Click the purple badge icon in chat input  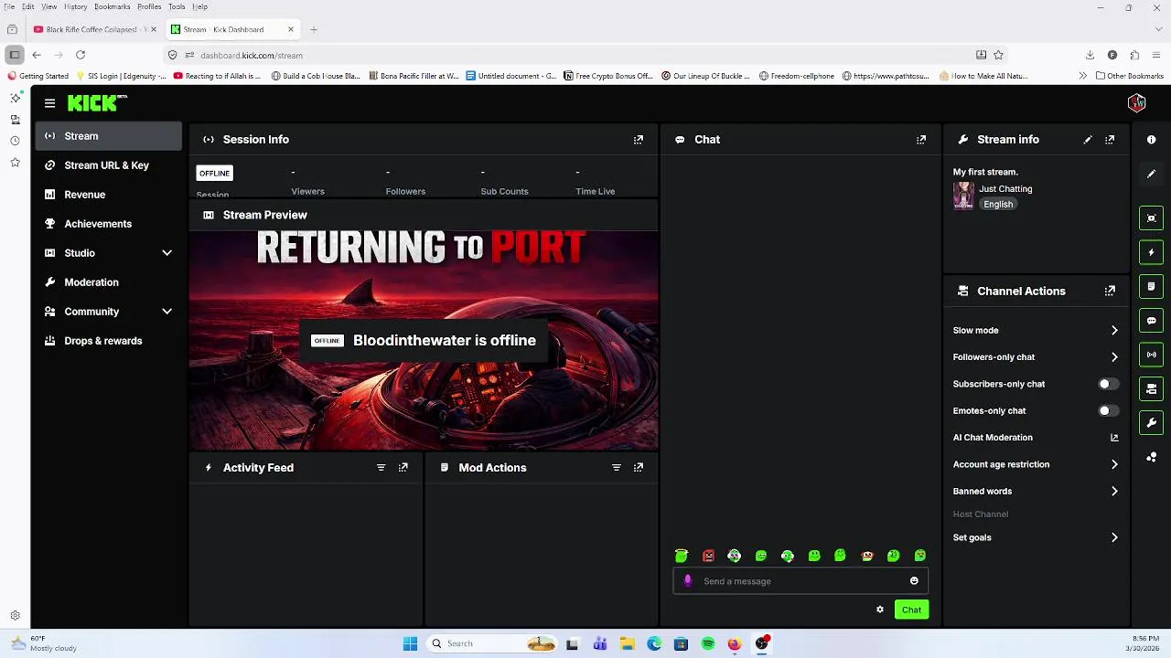(x=688, y=580)
